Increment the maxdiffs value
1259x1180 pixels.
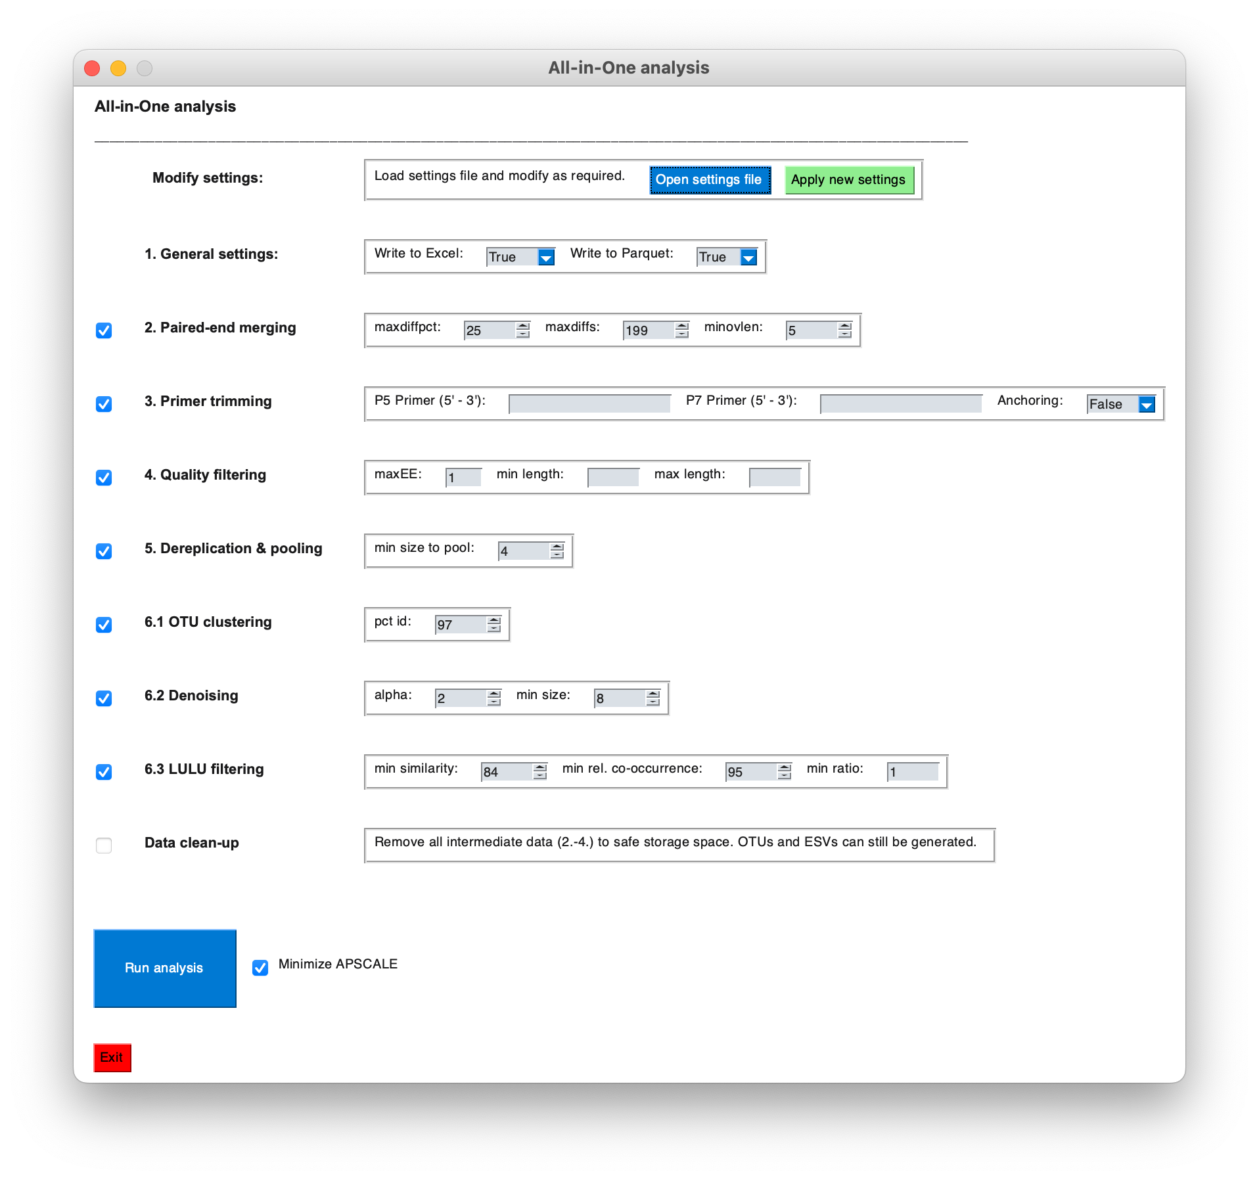[x=683, y=327]
